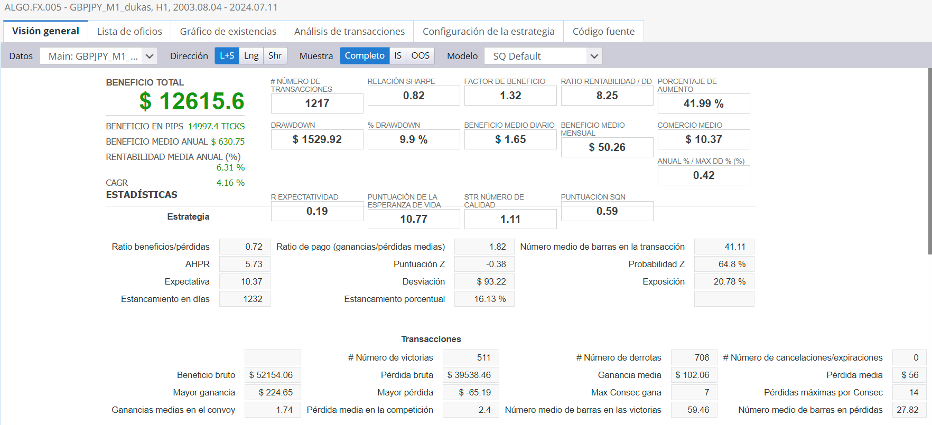The height and width of the screenshot is (425, 932).
Task: Select L+S direction toggle
Action: tap(227, 55)
